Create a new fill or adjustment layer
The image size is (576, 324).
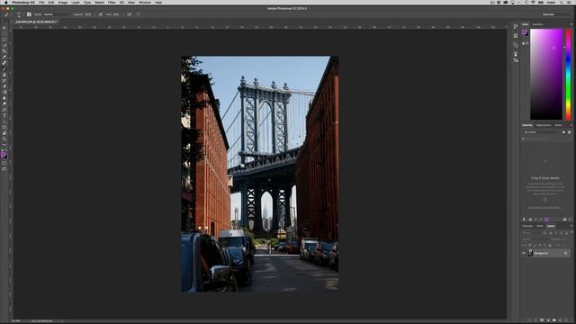(548, 320)
